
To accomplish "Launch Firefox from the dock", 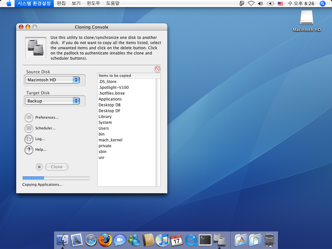I will click(105, 240).
